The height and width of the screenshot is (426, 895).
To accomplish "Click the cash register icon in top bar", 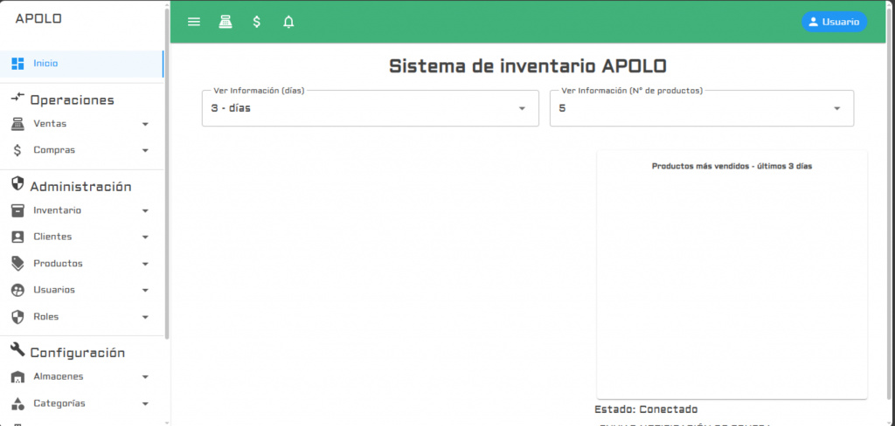I will point(225,22).
